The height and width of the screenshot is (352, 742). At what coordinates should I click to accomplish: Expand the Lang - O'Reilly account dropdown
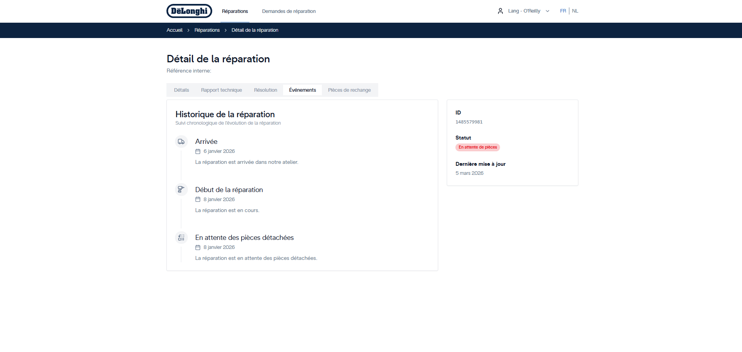547,11
